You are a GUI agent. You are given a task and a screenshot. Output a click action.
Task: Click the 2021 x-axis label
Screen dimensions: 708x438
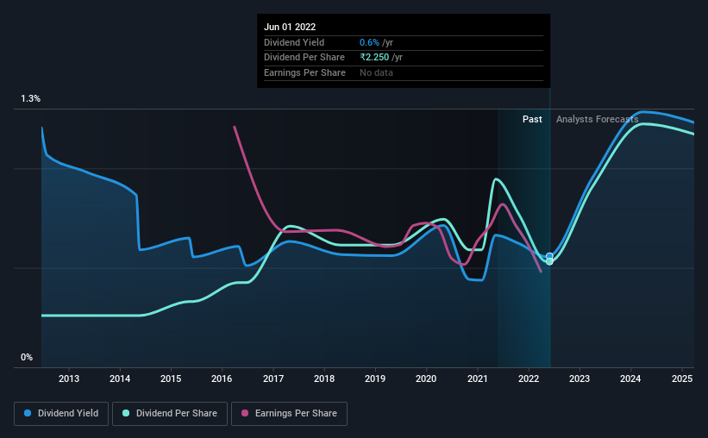(x=477, y=379)
